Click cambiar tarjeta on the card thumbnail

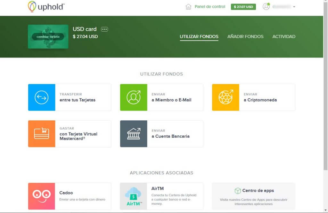(48, 37)
